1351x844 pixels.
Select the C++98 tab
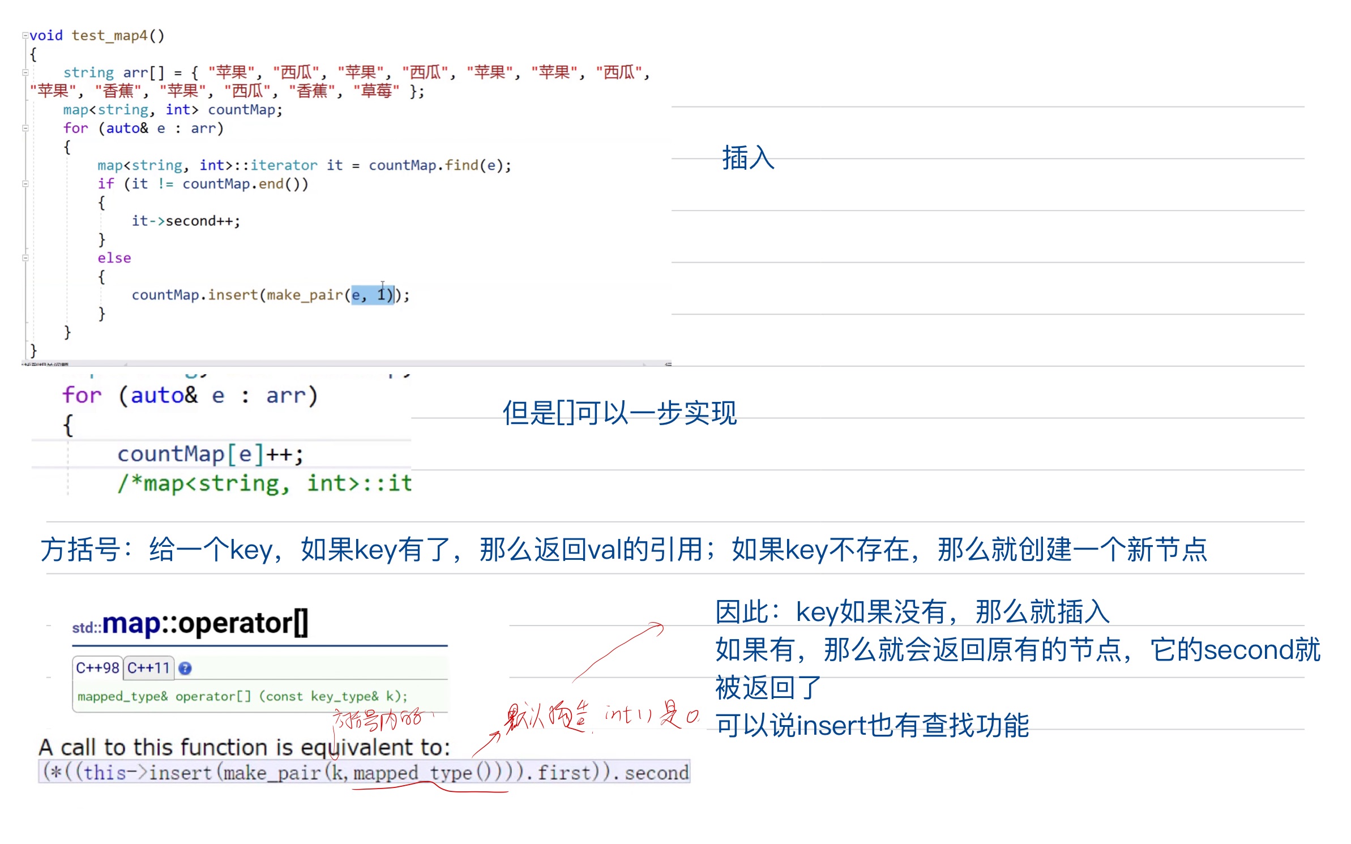tap(96, 668)
